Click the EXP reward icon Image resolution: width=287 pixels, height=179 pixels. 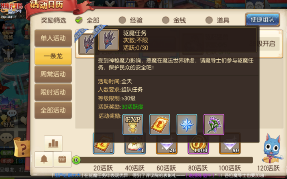[x=133, y=125]
